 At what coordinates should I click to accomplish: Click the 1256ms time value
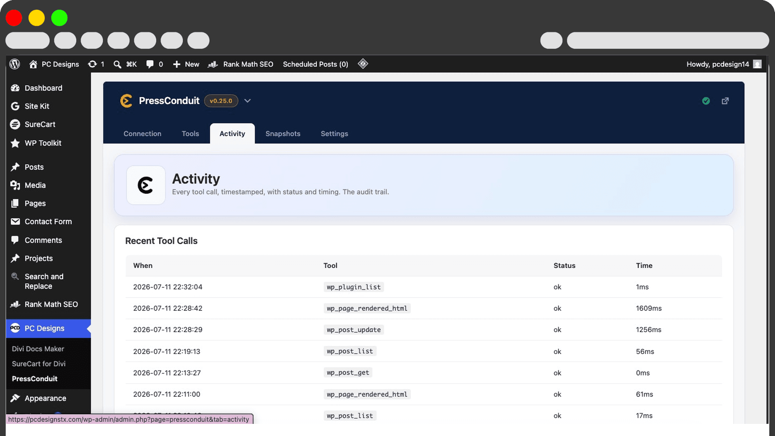click(x=649, y=330)
